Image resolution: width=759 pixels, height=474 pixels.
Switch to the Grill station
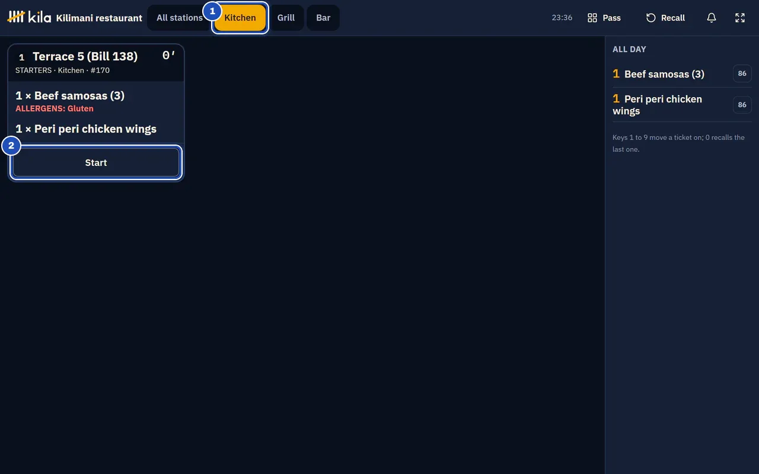(x=286, y=18)
